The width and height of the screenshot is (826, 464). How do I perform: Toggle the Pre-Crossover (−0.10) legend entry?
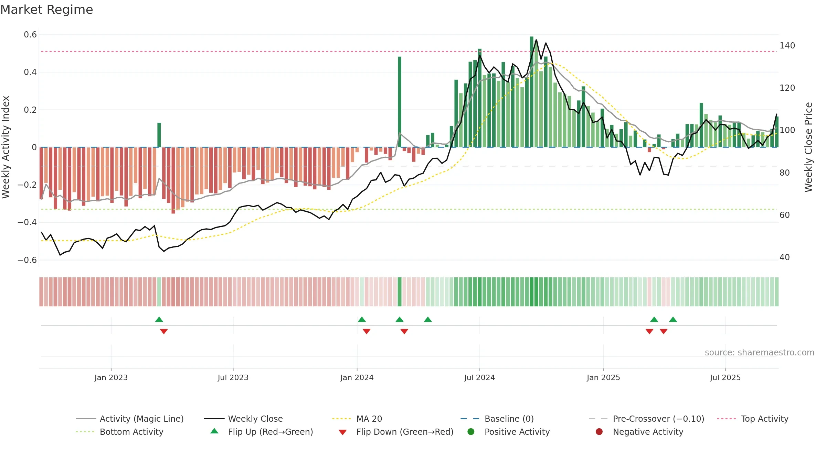coord(646,419)
